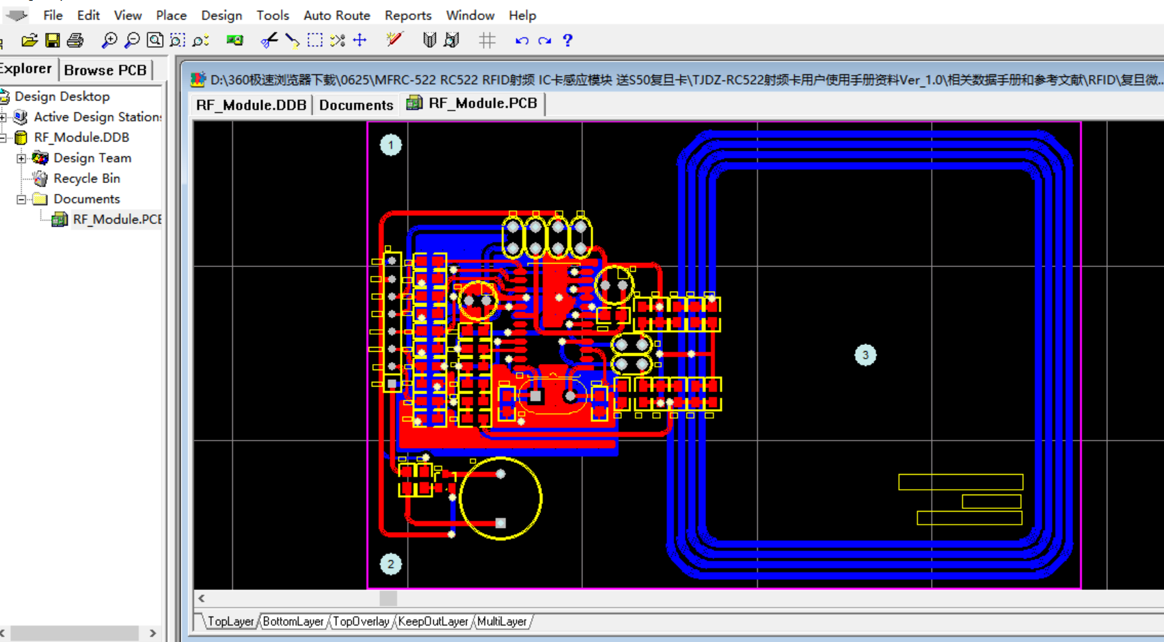Select the RF_Module.PCB document tab
Viewport: 1164px width, 642px height.
coord(472,103)
